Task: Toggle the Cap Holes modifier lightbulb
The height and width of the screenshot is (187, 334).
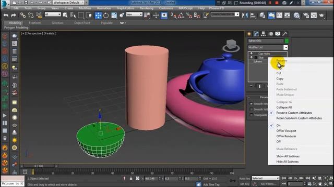Action: [252, 54]
